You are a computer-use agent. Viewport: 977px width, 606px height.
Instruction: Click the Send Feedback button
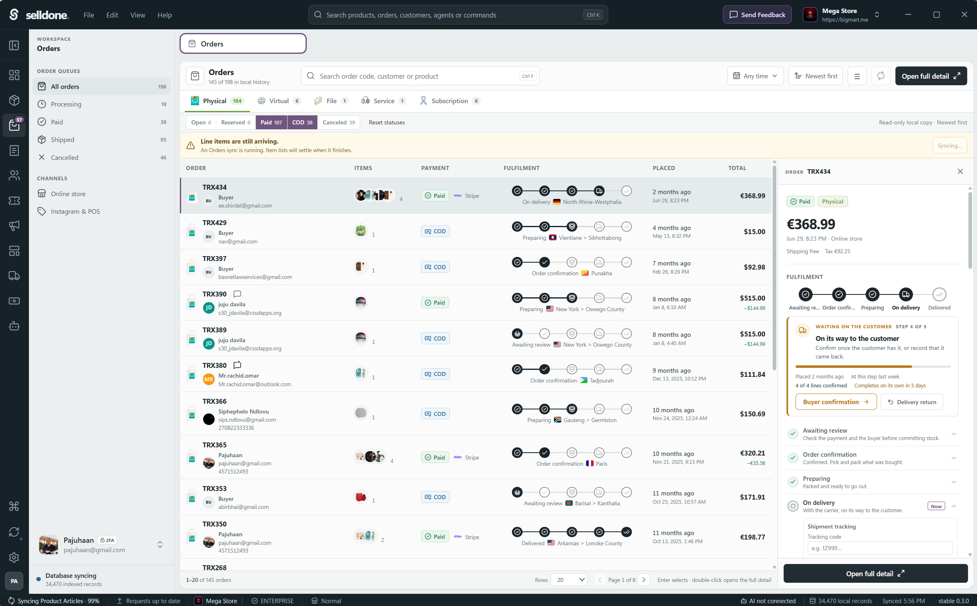(757, 15)
